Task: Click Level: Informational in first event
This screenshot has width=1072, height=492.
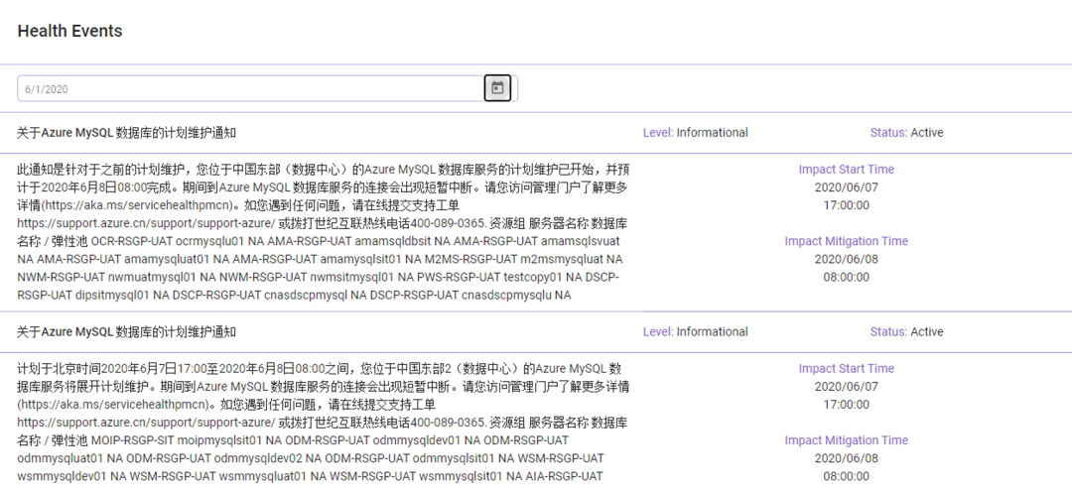Action: (x=695, y=133)
